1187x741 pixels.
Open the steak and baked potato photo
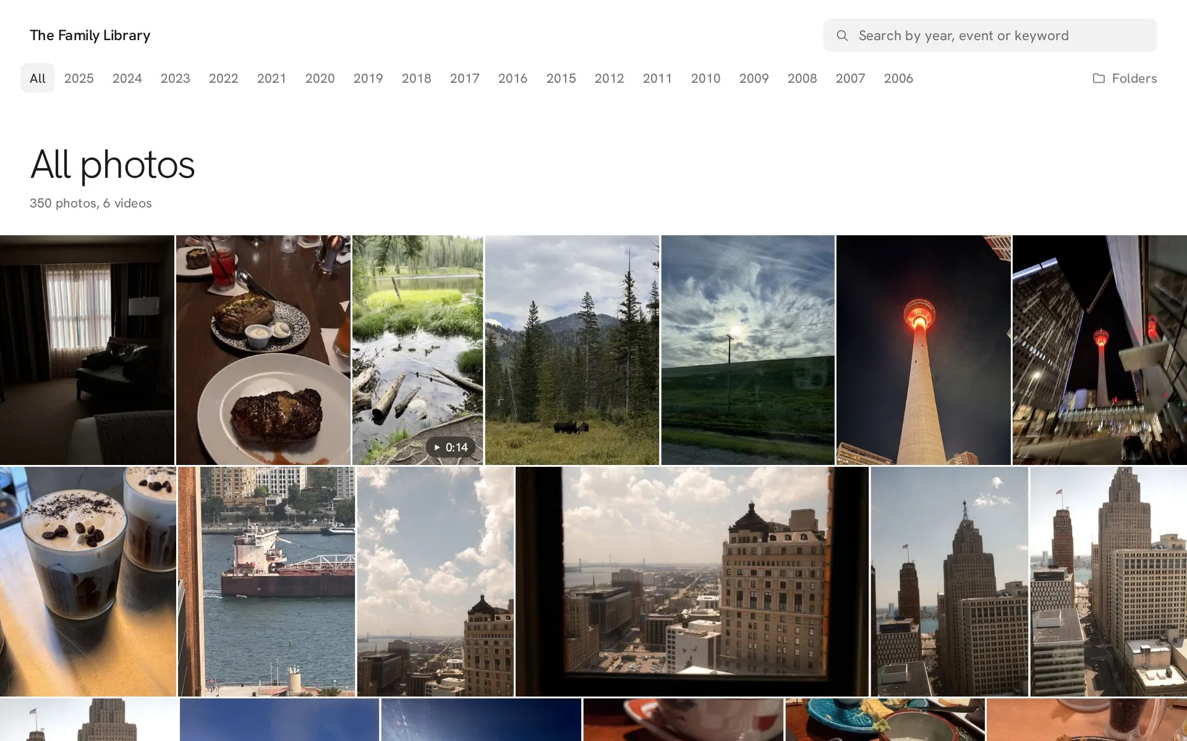[263, 350]
